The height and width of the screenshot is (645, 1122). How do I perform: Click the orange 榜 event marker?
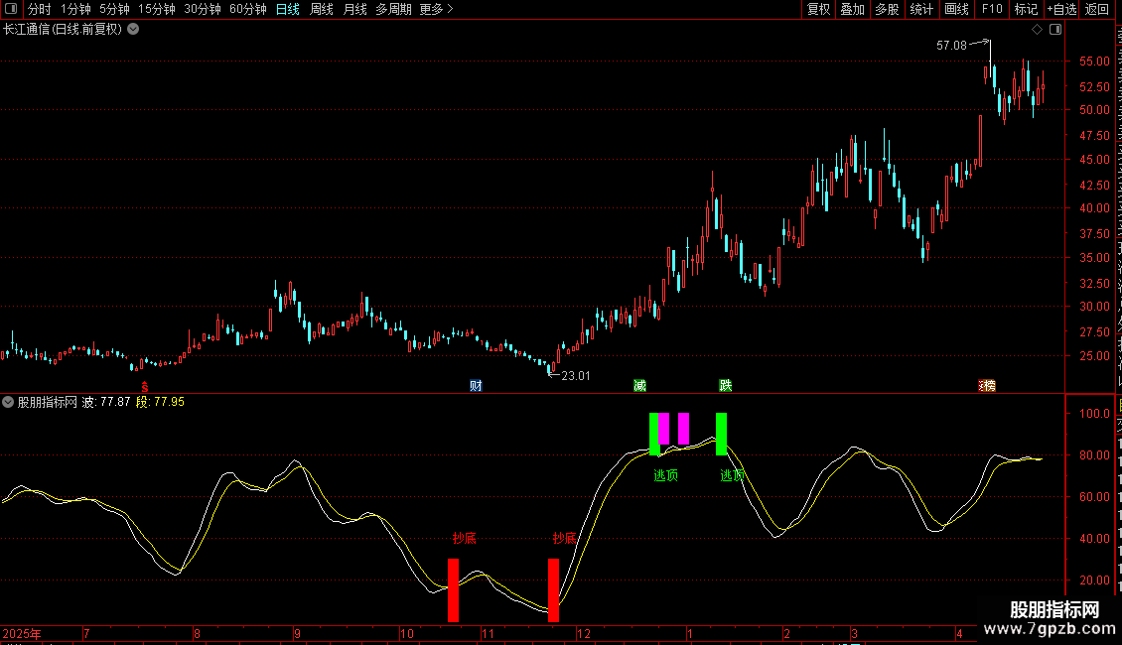[x=988, y=386]
